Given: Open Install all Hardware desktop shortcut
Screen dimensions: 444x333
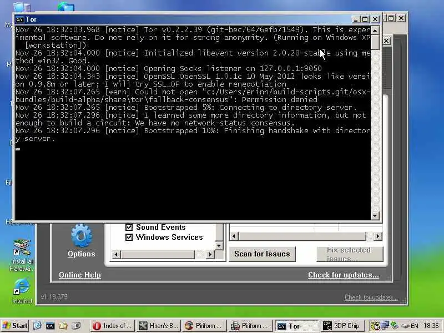Looking at the screenshot, I should click(22, 255).
